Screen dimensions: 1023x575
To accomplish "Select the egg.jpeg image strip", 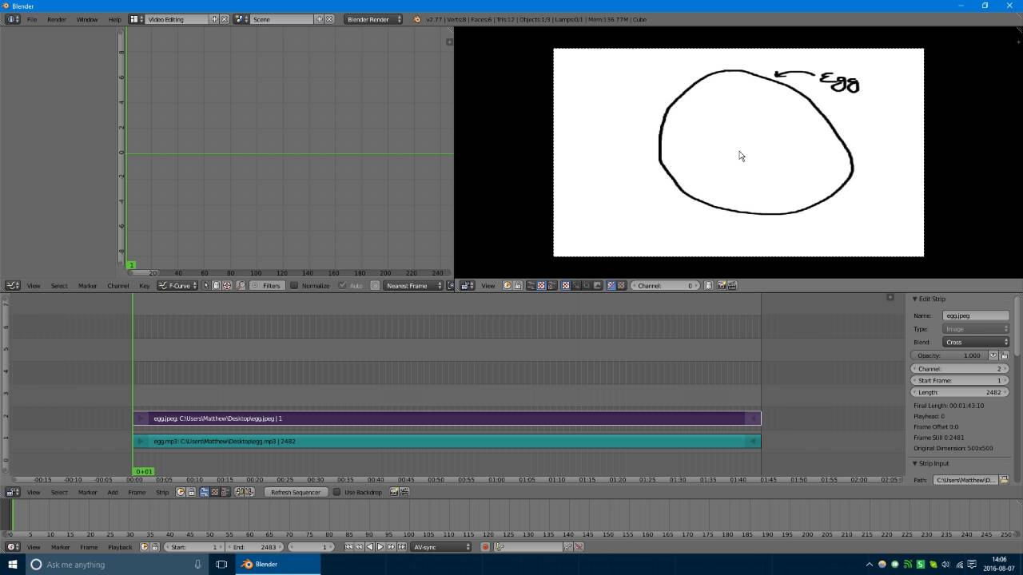I will [x=447, y=418].
